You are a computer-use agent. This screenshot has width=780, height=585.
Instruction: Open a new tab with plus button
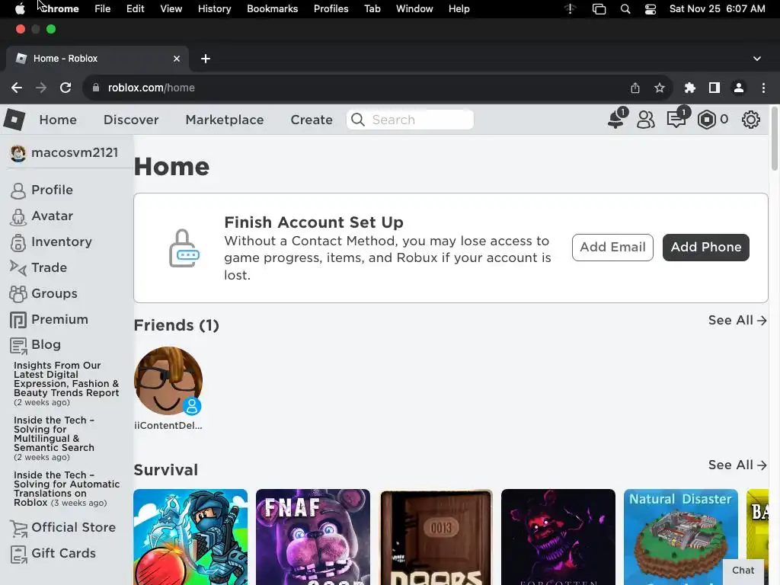click(x=206, y=59)
